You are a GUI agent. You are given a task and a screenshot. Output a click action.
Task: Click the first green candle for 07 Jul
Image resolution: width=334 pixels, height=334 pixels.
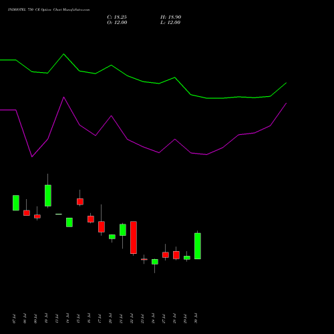16,203
